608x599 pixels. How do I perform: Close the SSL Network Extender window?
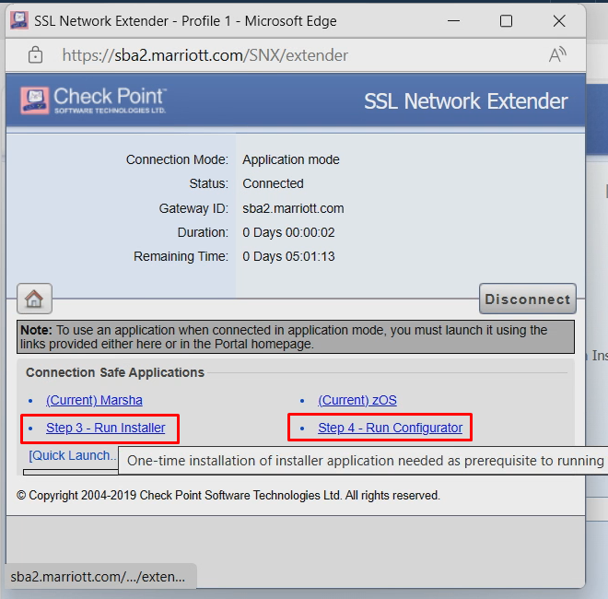[559, 20]
